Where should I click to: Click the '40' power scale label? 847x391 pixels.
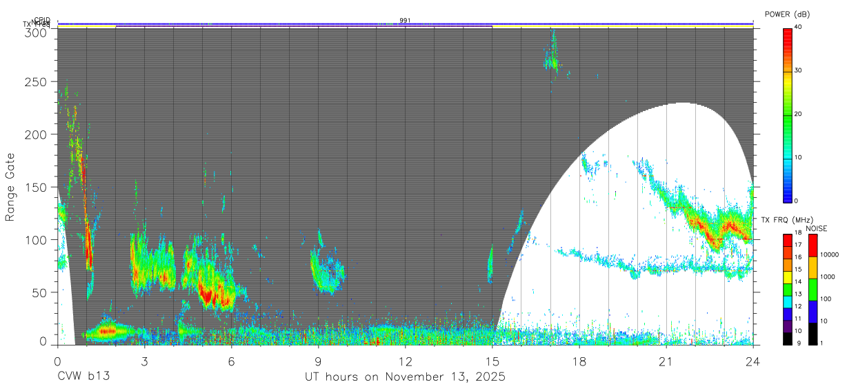pos(799,28)
